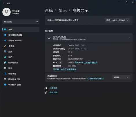Select the 活动信号模式 label
The width and height of the screenshot is (136, 117).
click(x=59, y=49)
